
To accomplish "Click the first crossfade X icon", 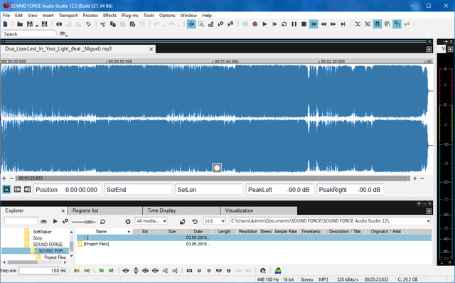I will coord(358,24).
